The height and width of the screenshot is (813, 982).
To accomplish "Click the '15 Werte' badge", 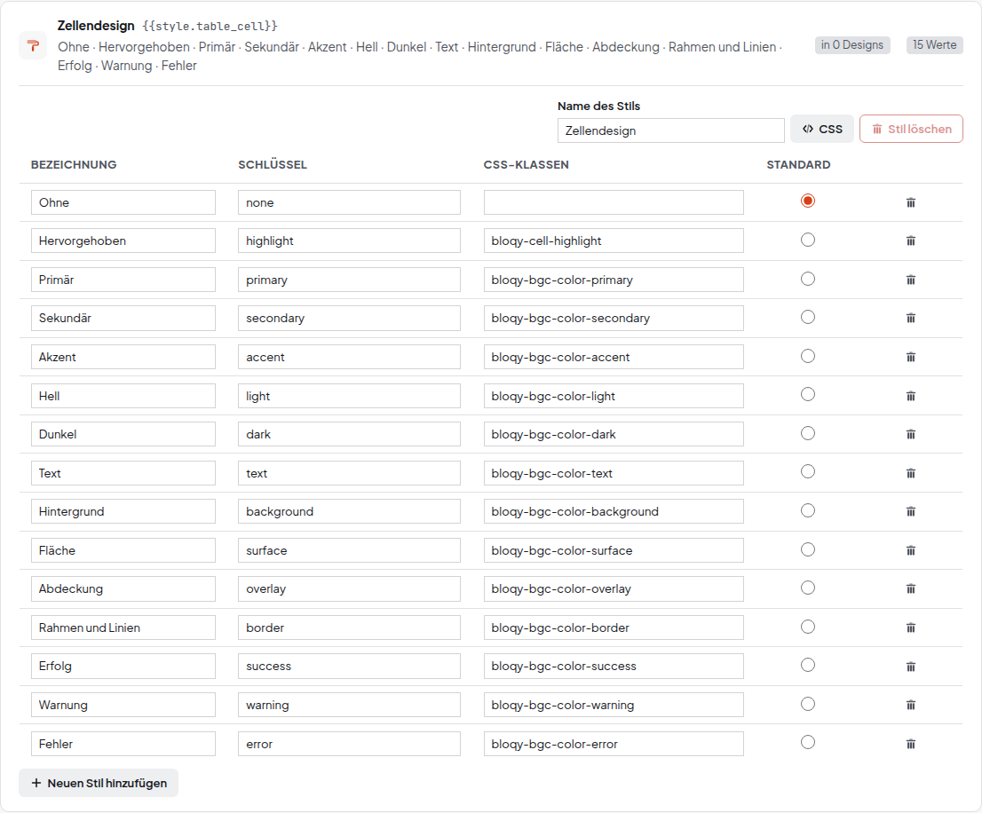I will coord(934,45).
